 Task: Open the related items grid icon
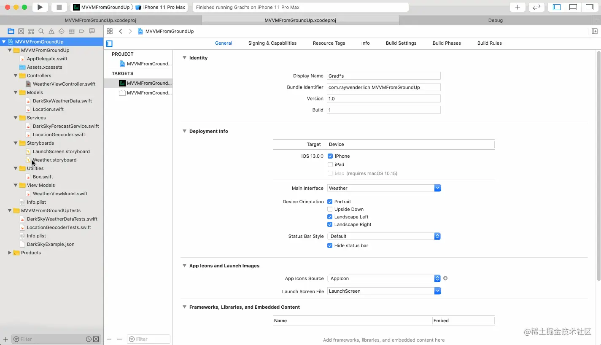point(110,31)
